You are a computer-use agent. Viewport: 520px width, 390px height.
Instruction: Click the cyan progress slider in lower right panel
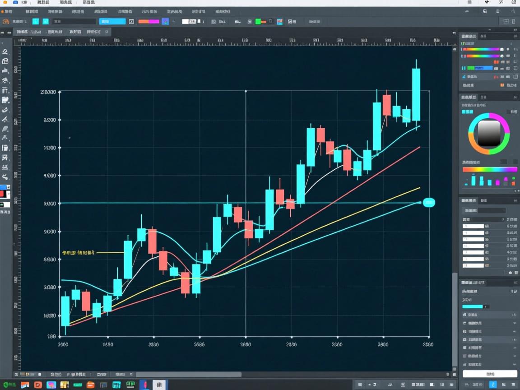click(x=472, y=306)
